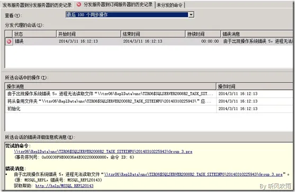Image resolution: width=295 pixels, height=192 pixels.
Task: Click operation time in 初始化 row
Action: (x=238, y=109)
